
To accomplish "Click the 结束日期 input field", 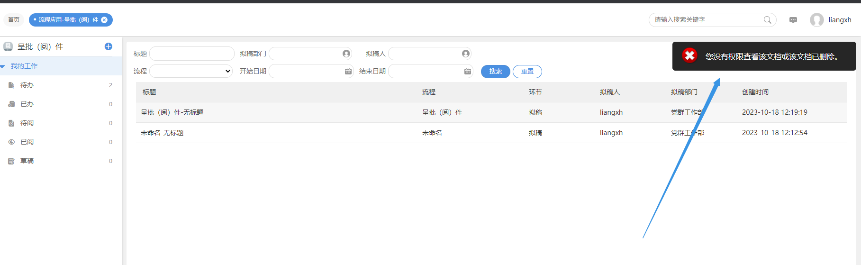I will point(431,71).
